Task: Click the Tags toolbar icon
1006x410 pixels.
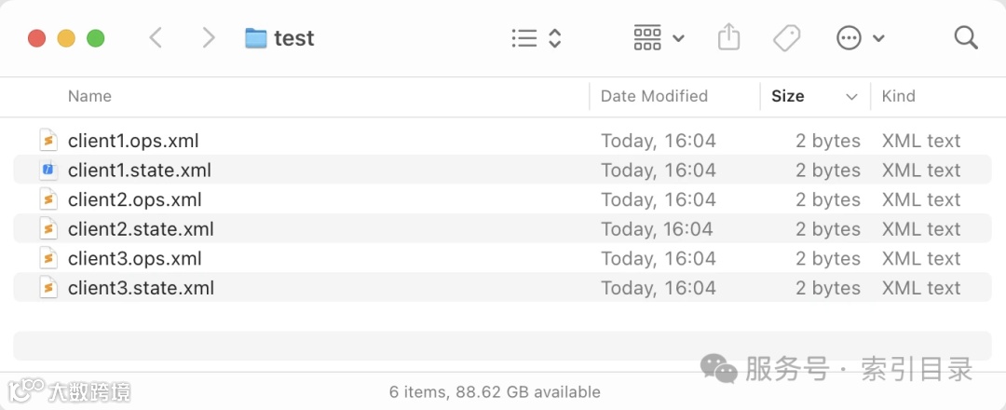Action: (787, 38)
